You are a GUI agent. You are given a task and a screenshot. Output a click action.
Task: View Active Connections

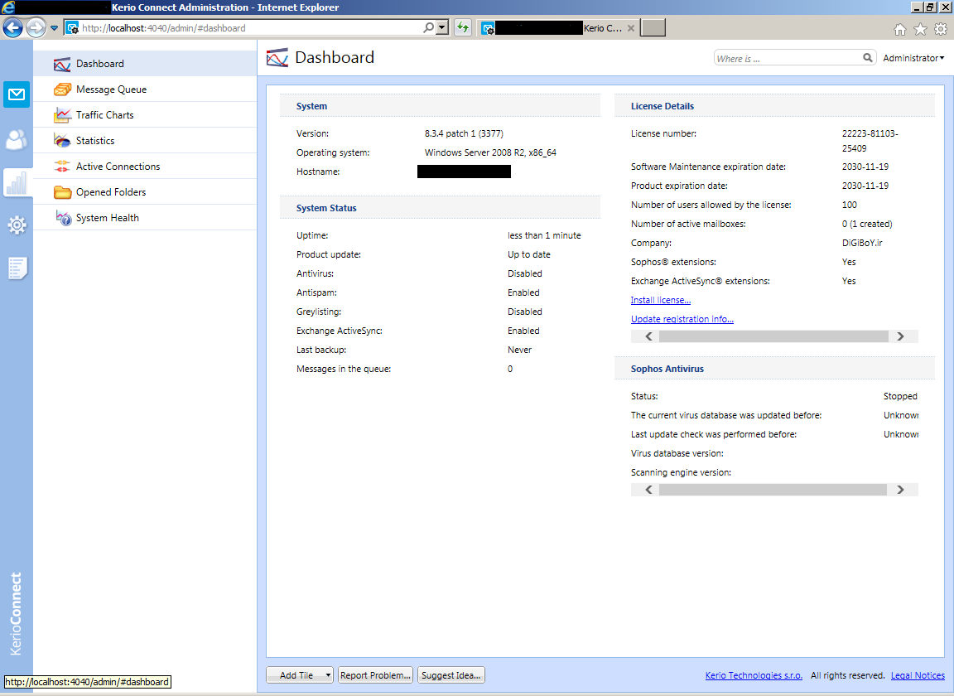pos(145,167)
